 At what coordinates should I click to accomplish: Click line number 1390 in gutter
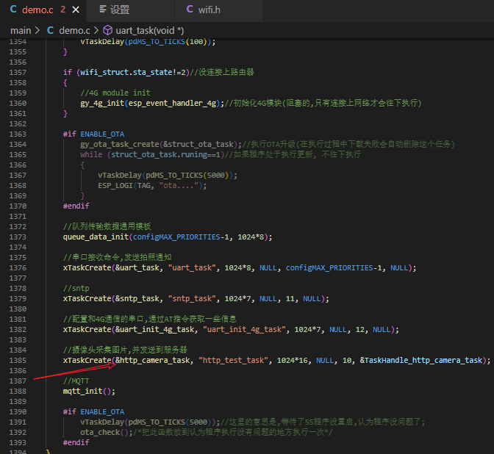[18, 412]
